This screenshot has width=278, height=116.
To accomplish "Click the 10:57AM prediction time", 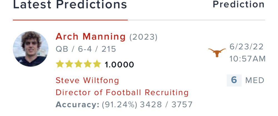I will (247, 59).
